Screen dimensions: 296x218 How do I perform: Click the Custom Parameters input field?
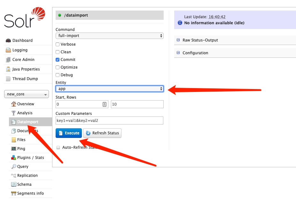110,121
